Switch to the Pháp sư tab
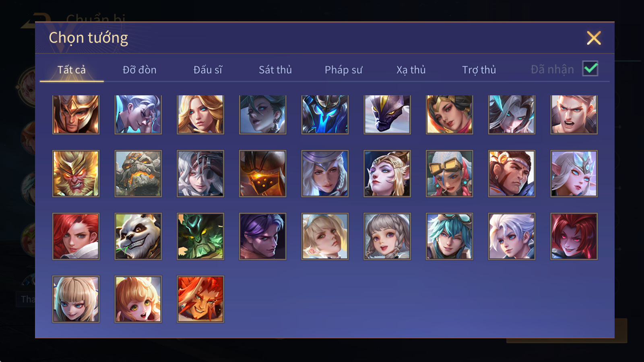Image resolution: width=644 pixels, height=362 pixels. click(x=343, y=70)
